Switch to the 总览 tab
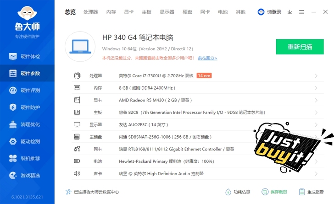334x204 pixels. pyautogui.click(x=70, y=12)
